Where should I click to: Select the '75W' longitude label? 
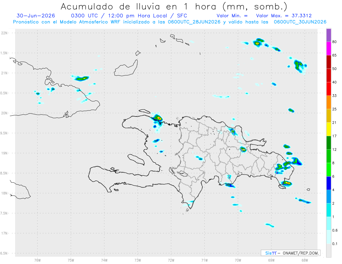[x=71, y=260]
